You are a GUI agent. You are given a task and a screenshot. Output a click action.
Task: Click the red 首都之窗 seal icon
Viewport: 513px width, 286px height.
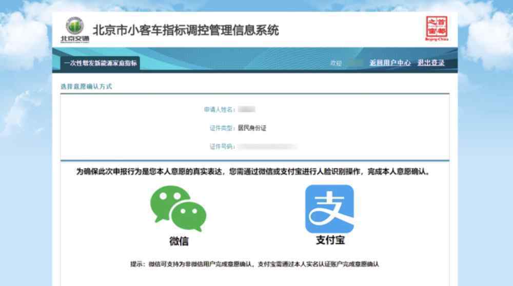click(x=436, y=29)
